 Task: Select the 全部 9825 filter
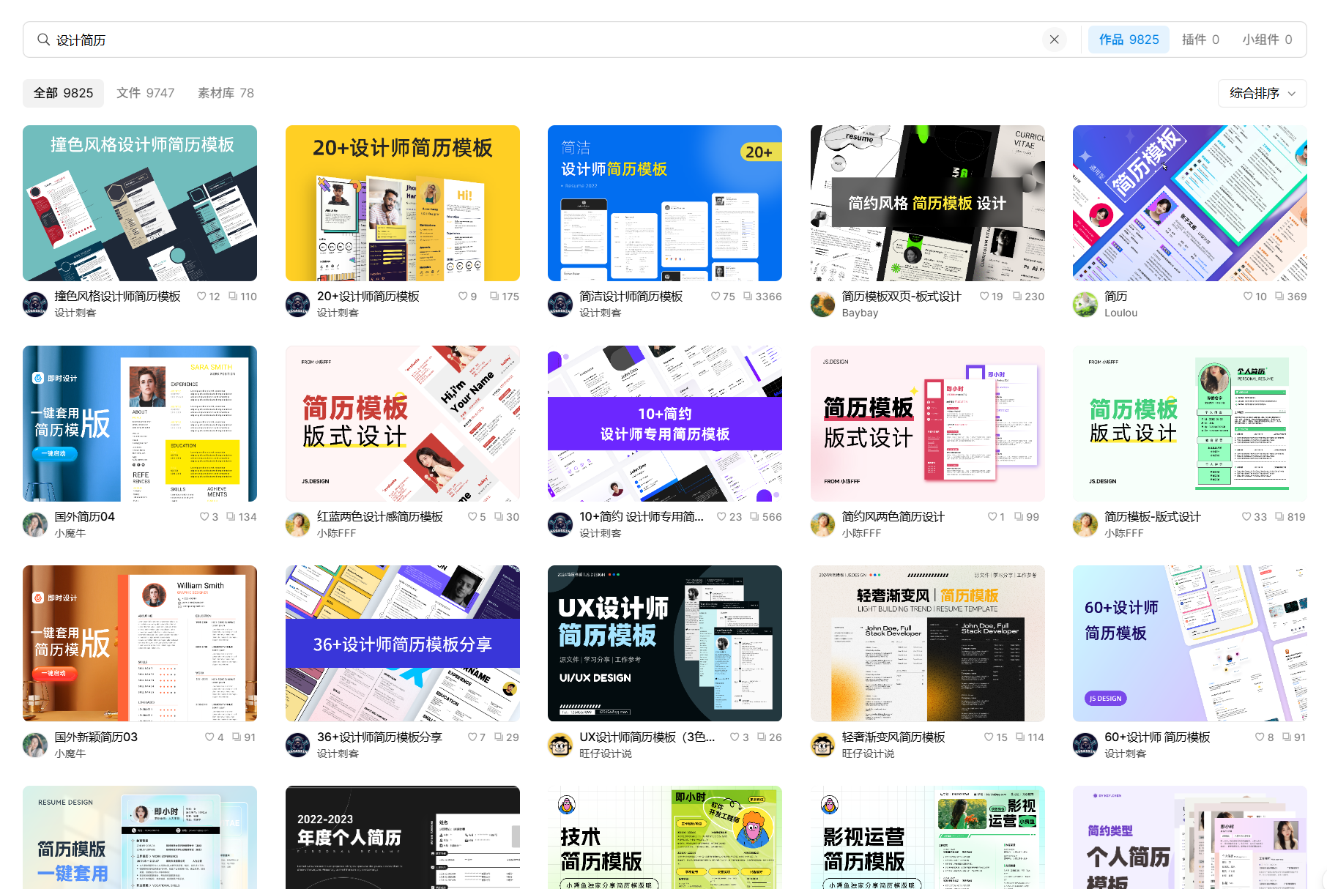63,93
